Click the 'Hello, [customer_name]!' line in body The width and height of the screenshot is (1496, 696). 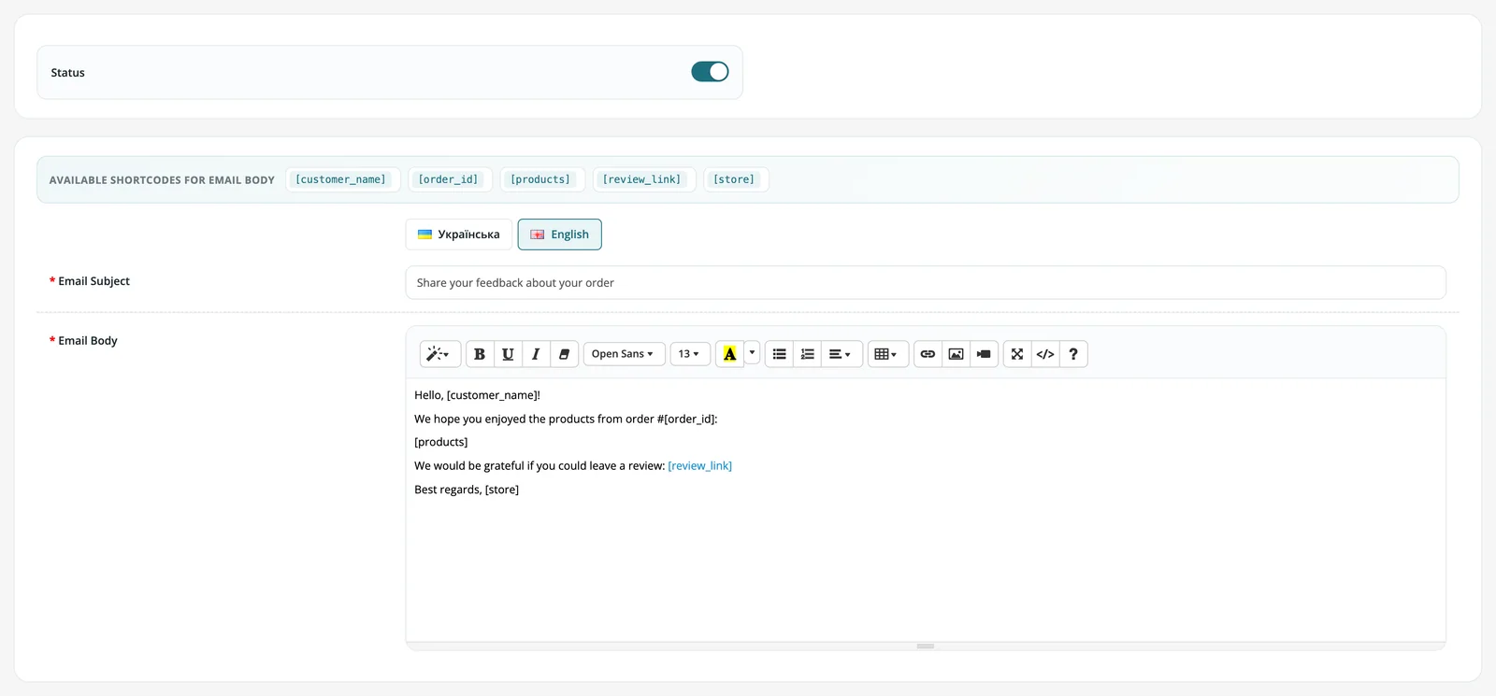477,395
